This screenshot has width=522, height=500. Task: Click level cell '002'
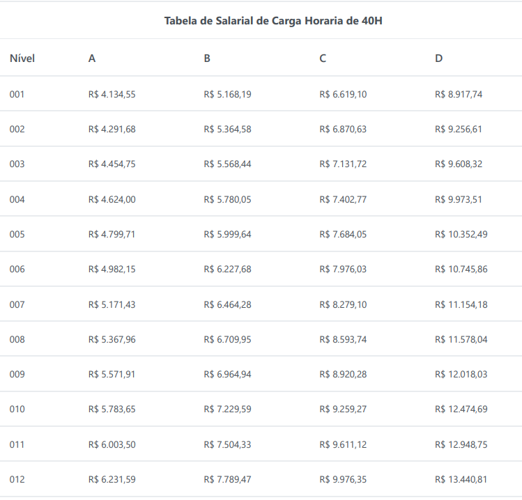click(x=17, y=129)
